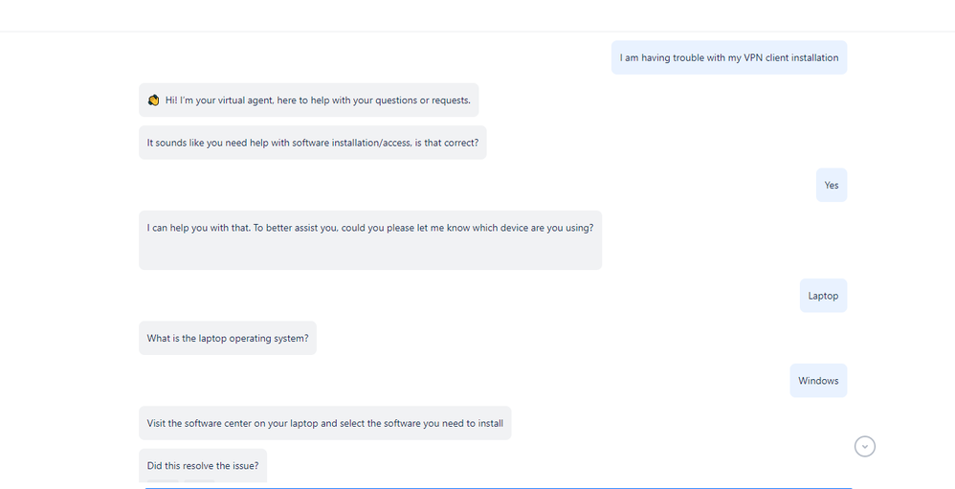The height and width of the screenshot is (489, 955).
Task: Click the word 'VPN' in the user message
Action: coord(753,57)
